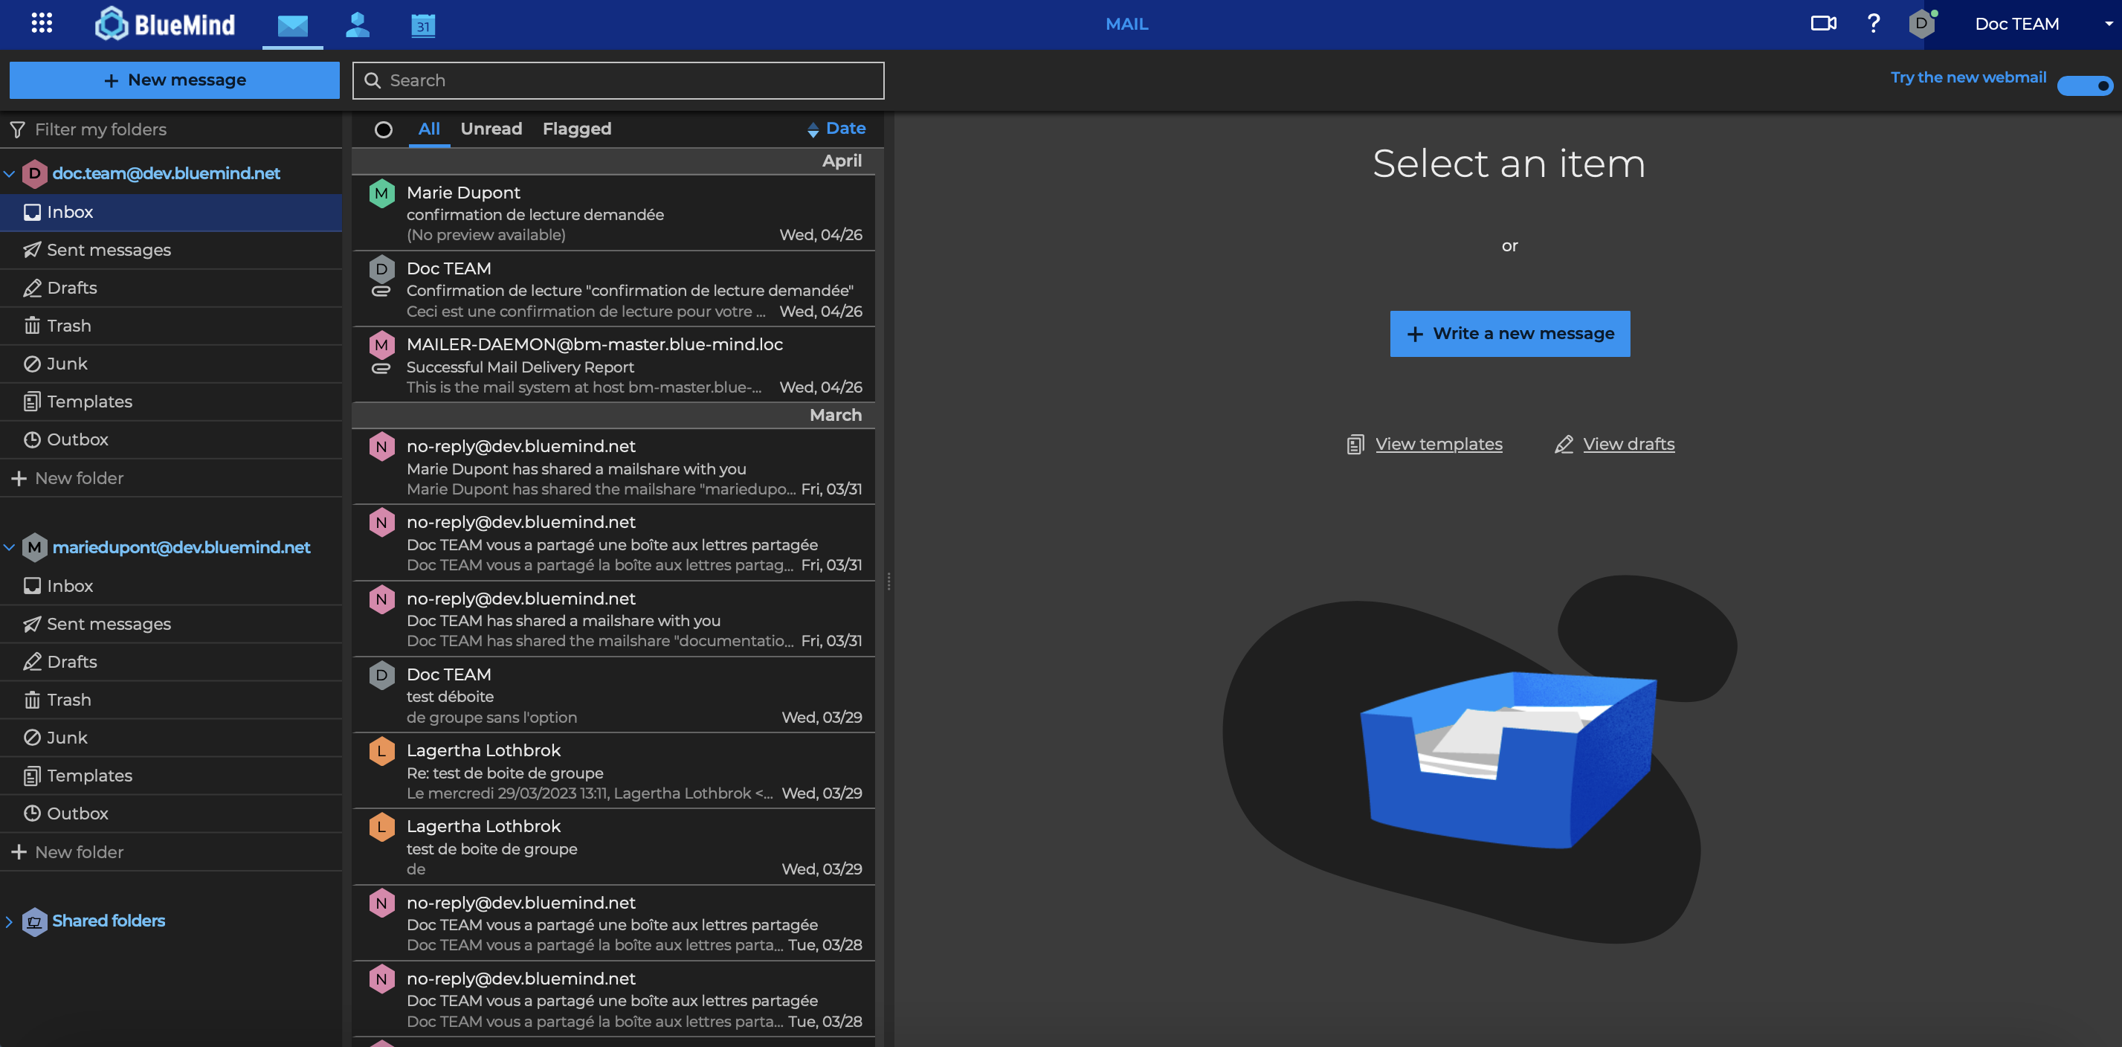The image size is (2122, 1047).
Task: Switch to the Flagged filter tab
Action: 577,129
